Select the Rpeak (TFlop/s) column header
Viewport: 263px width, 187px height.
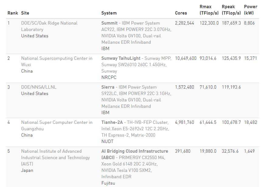pos(231,10)
